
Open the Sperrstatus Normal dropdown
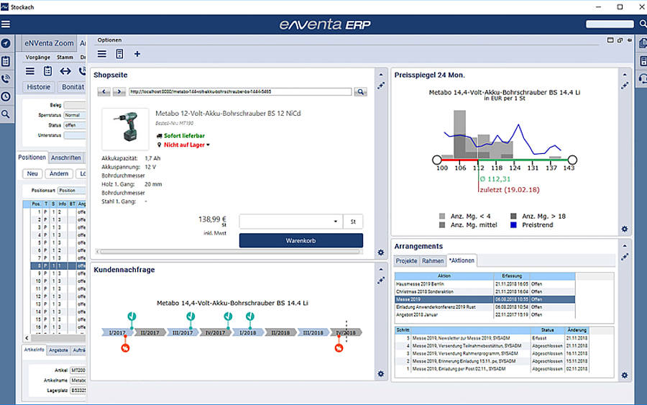[75, 115]
